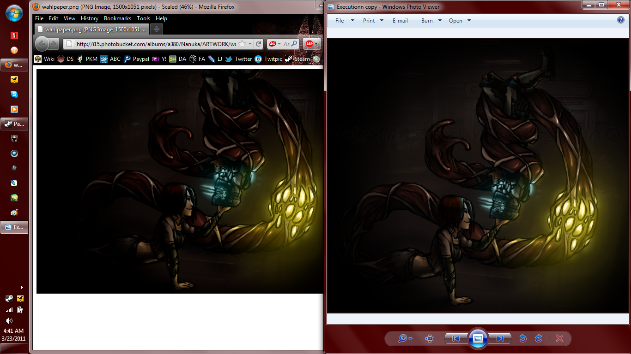Viewport: 631px width, 354px height.
Task: Open Photo Viewer help icon
Action: [621, 20]
